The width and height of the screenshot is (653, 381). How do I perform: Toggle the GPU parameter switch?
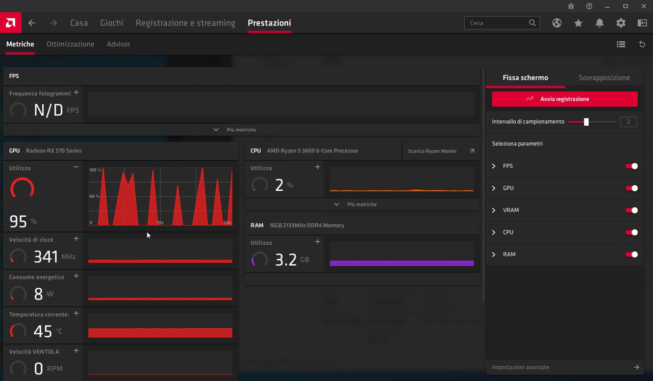(x=632, y=188)
